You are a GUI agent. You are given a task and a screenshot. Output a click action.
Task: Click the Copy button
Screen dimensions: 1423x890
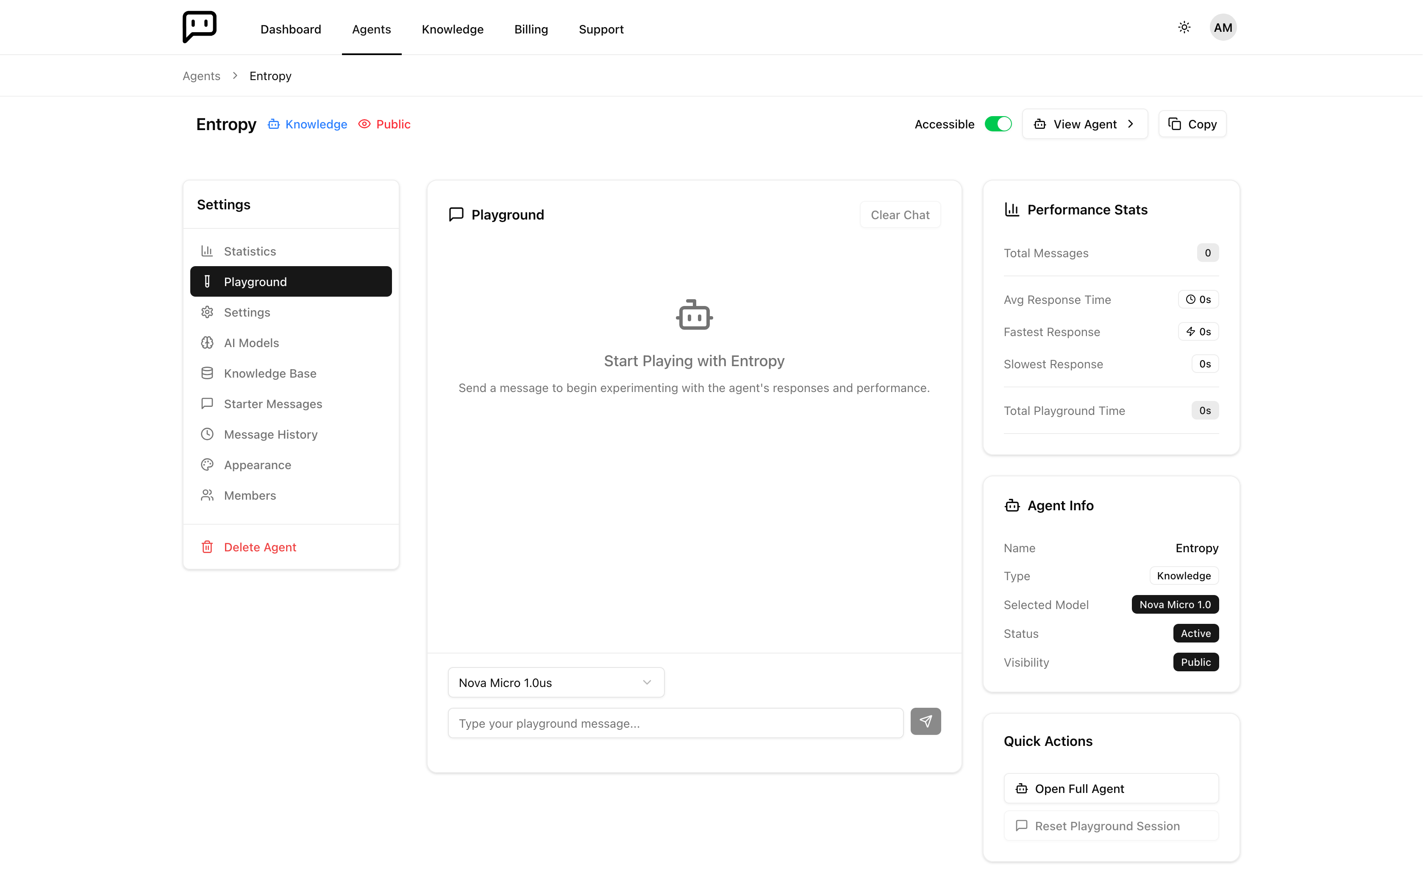[1192, 124]
